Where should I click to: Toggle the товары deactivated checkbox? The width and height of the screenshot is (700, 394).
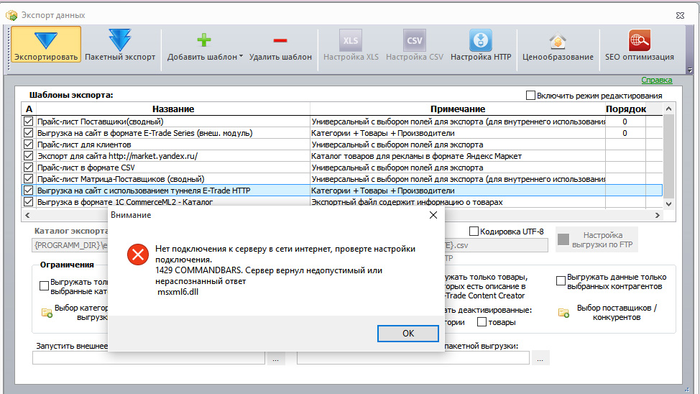tap(482, 321)
